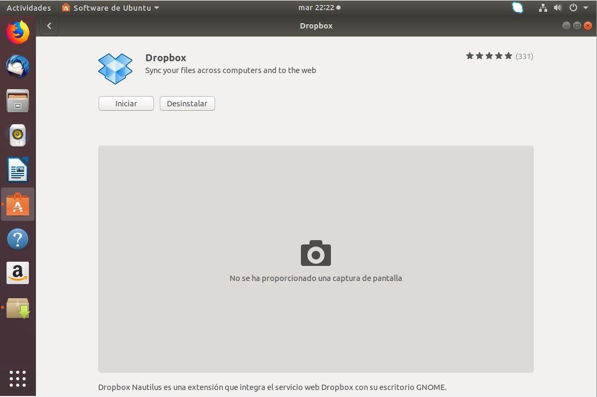Launch Thunderbird mail client
597x397 pixels.
(18, 66)
